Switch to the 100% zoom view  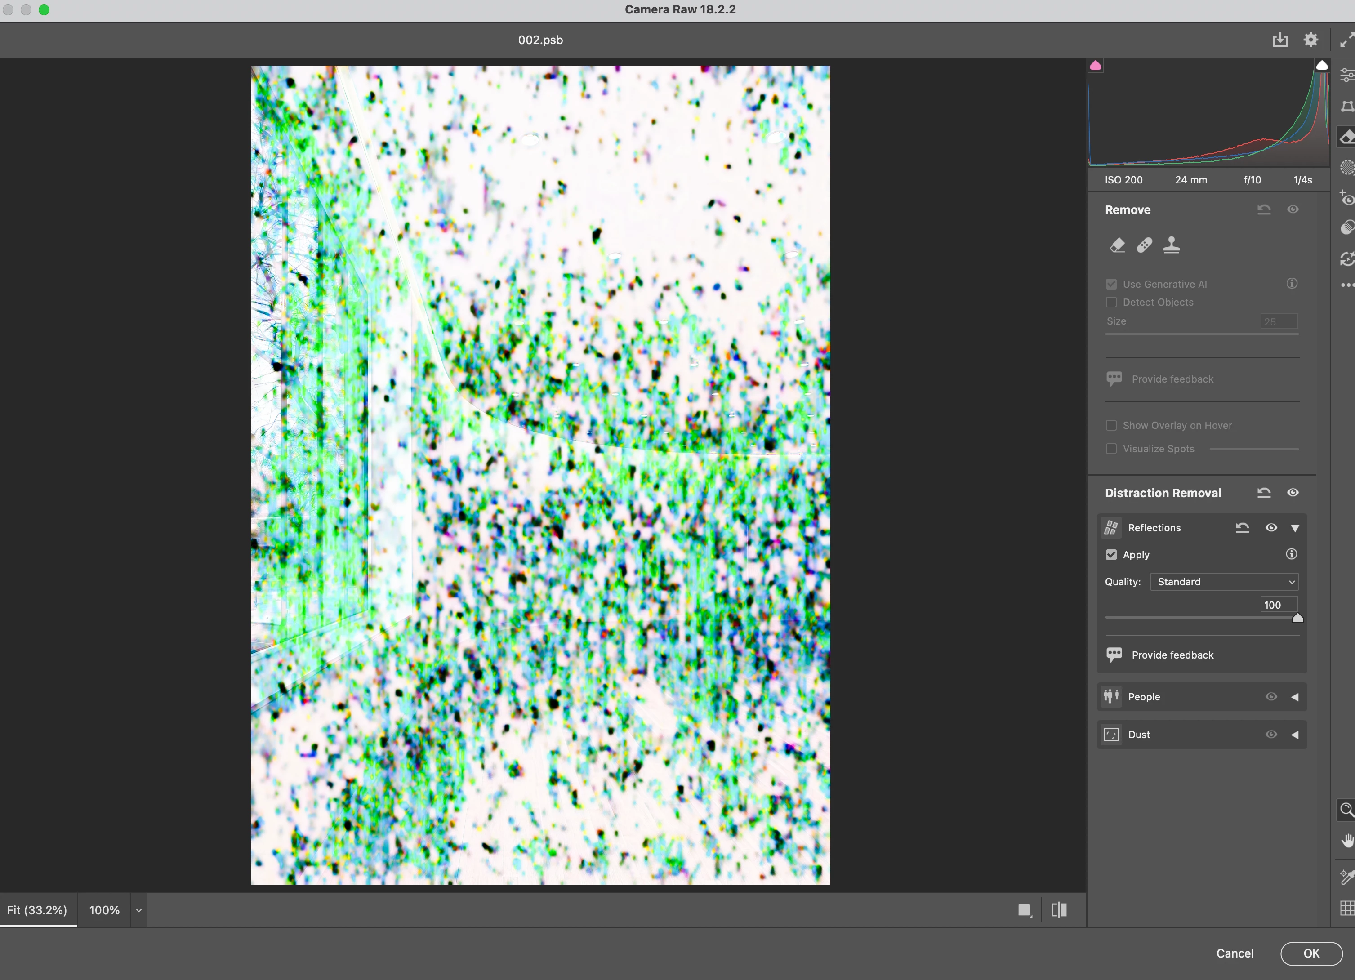pos(104,910)
